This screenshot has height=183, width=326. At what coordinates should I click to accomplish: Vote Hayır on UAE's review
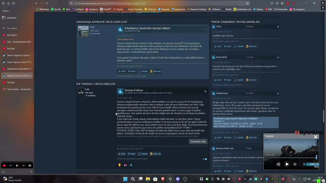point(131,71)
